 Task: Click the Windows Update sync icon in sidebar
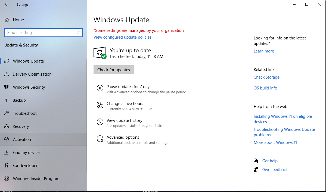click(7, 61)
